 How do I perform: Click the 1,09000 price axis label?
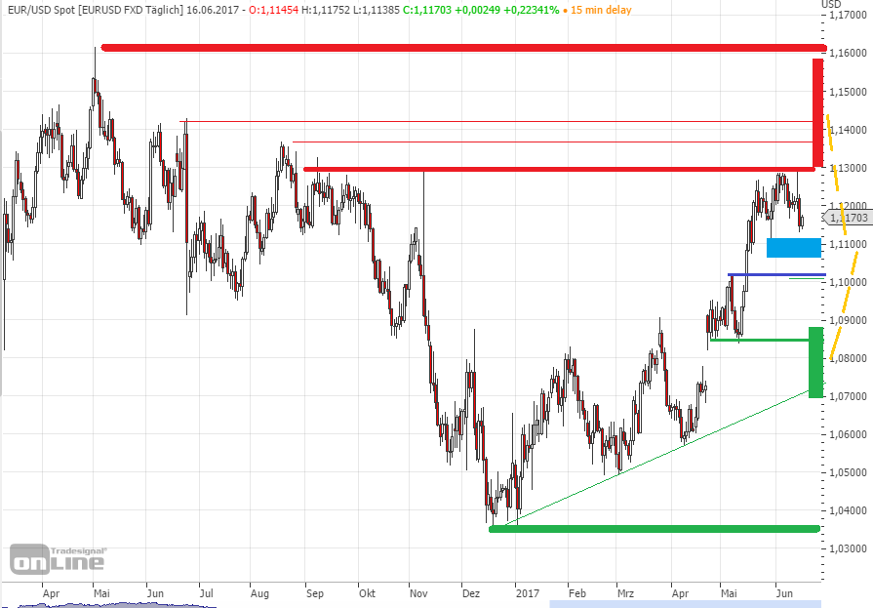click(848, 320)
